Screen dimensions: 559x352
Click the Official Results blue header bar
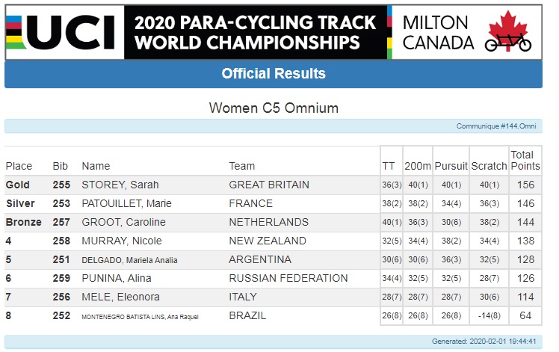[274, 74]
